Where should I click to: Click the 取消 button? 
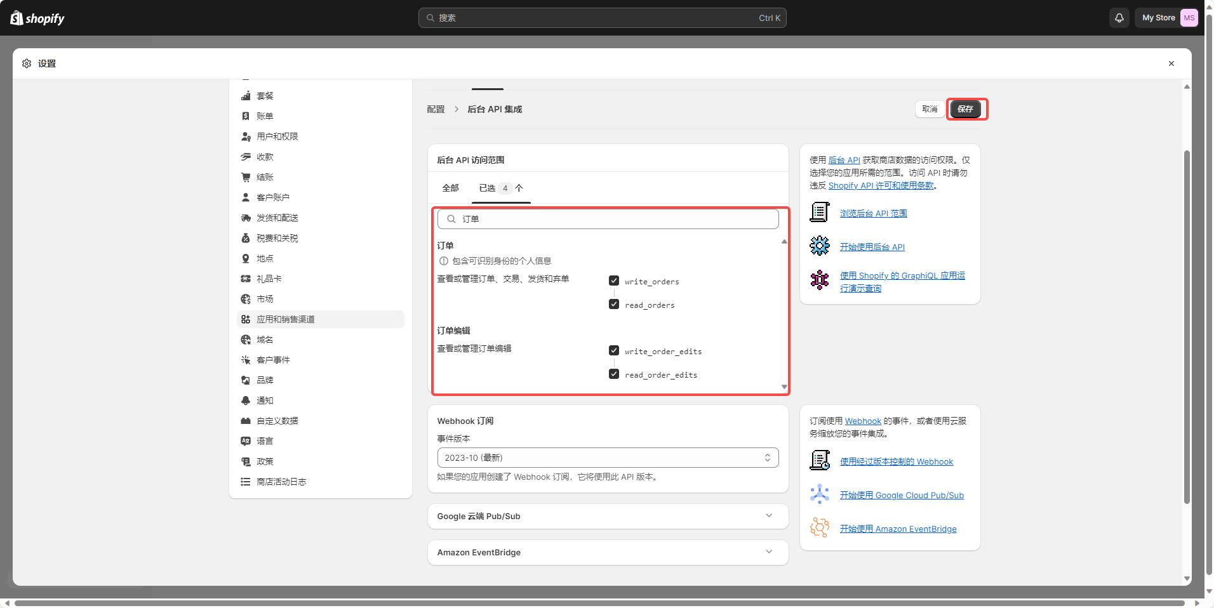point(930,109)
